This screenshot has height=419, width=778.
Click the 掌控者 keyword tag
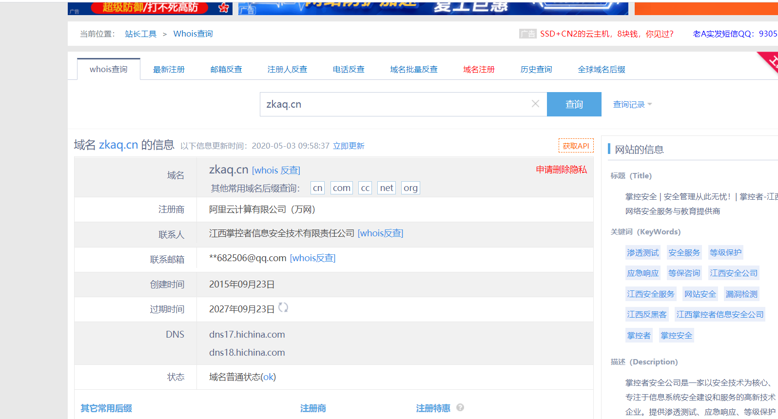tap(639, 335)
